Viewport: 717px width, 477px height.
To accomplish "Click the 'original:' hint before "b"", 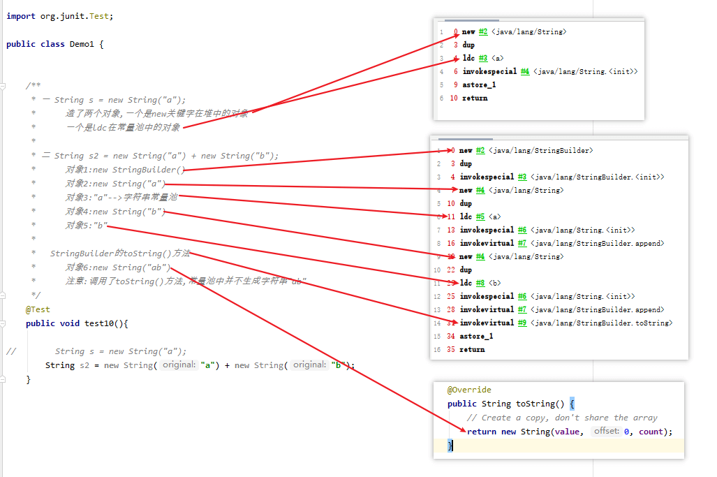I will [x=309, y=365].
